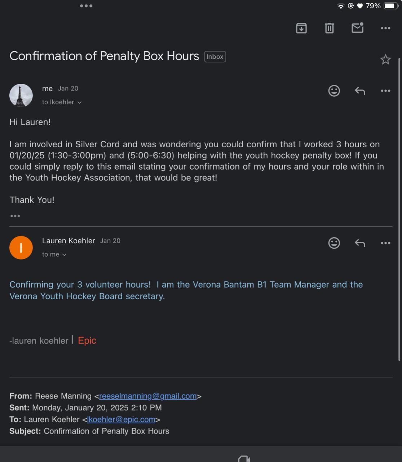Image resolution: width=402 pixels, height=462 pixels.
Task: Tap the three-dot multitasking menu at top
Action: pos(86,6)
